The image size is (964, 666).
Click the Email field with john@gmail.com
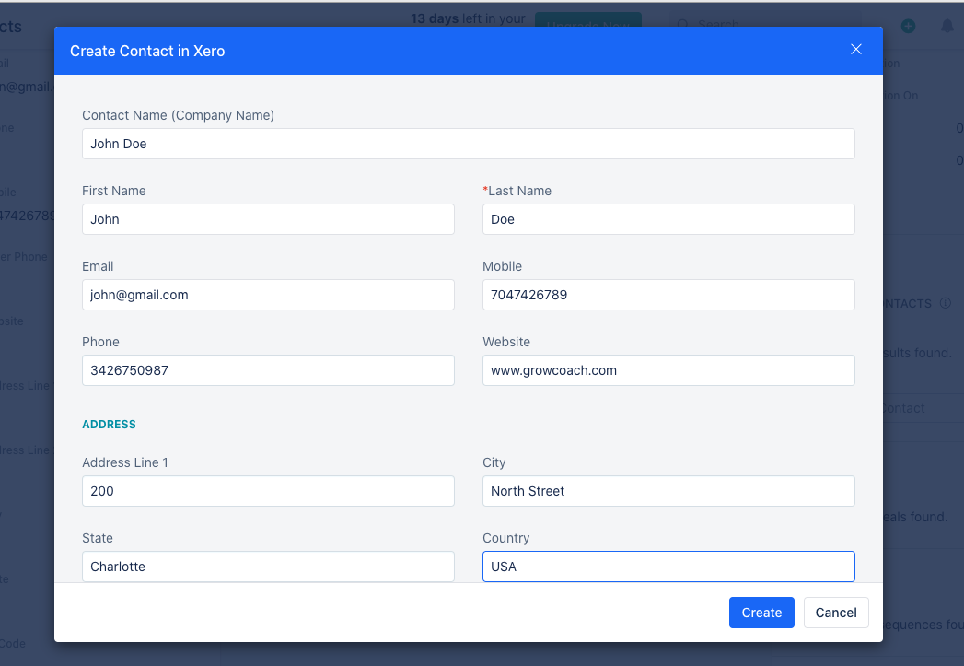[x=268, y=295]
